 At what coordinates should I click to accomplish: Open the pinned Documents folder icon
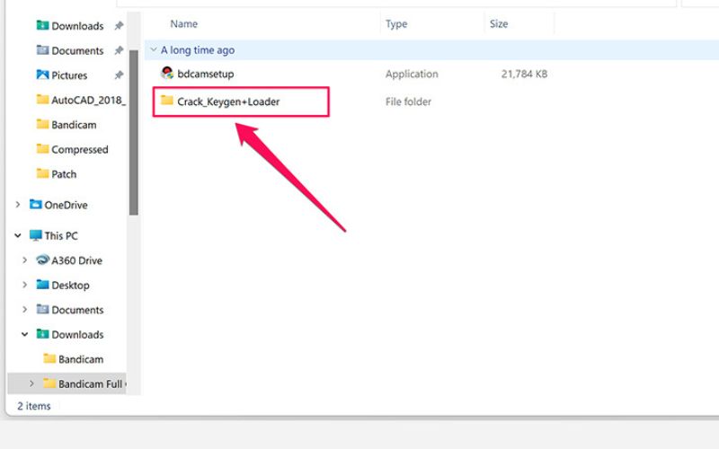(x=42, y=50)
